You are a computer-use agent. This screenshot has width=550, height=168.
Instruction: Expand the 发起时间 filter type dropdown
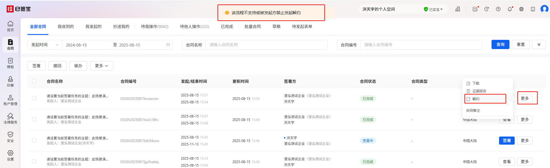pyautogui.click(x=45, y=45)
